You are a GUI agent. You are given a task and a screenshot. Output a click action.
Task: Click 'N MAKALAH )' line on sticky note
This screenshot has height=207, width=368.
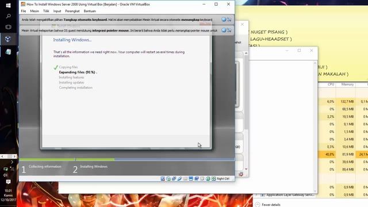(x=333, y=74)
